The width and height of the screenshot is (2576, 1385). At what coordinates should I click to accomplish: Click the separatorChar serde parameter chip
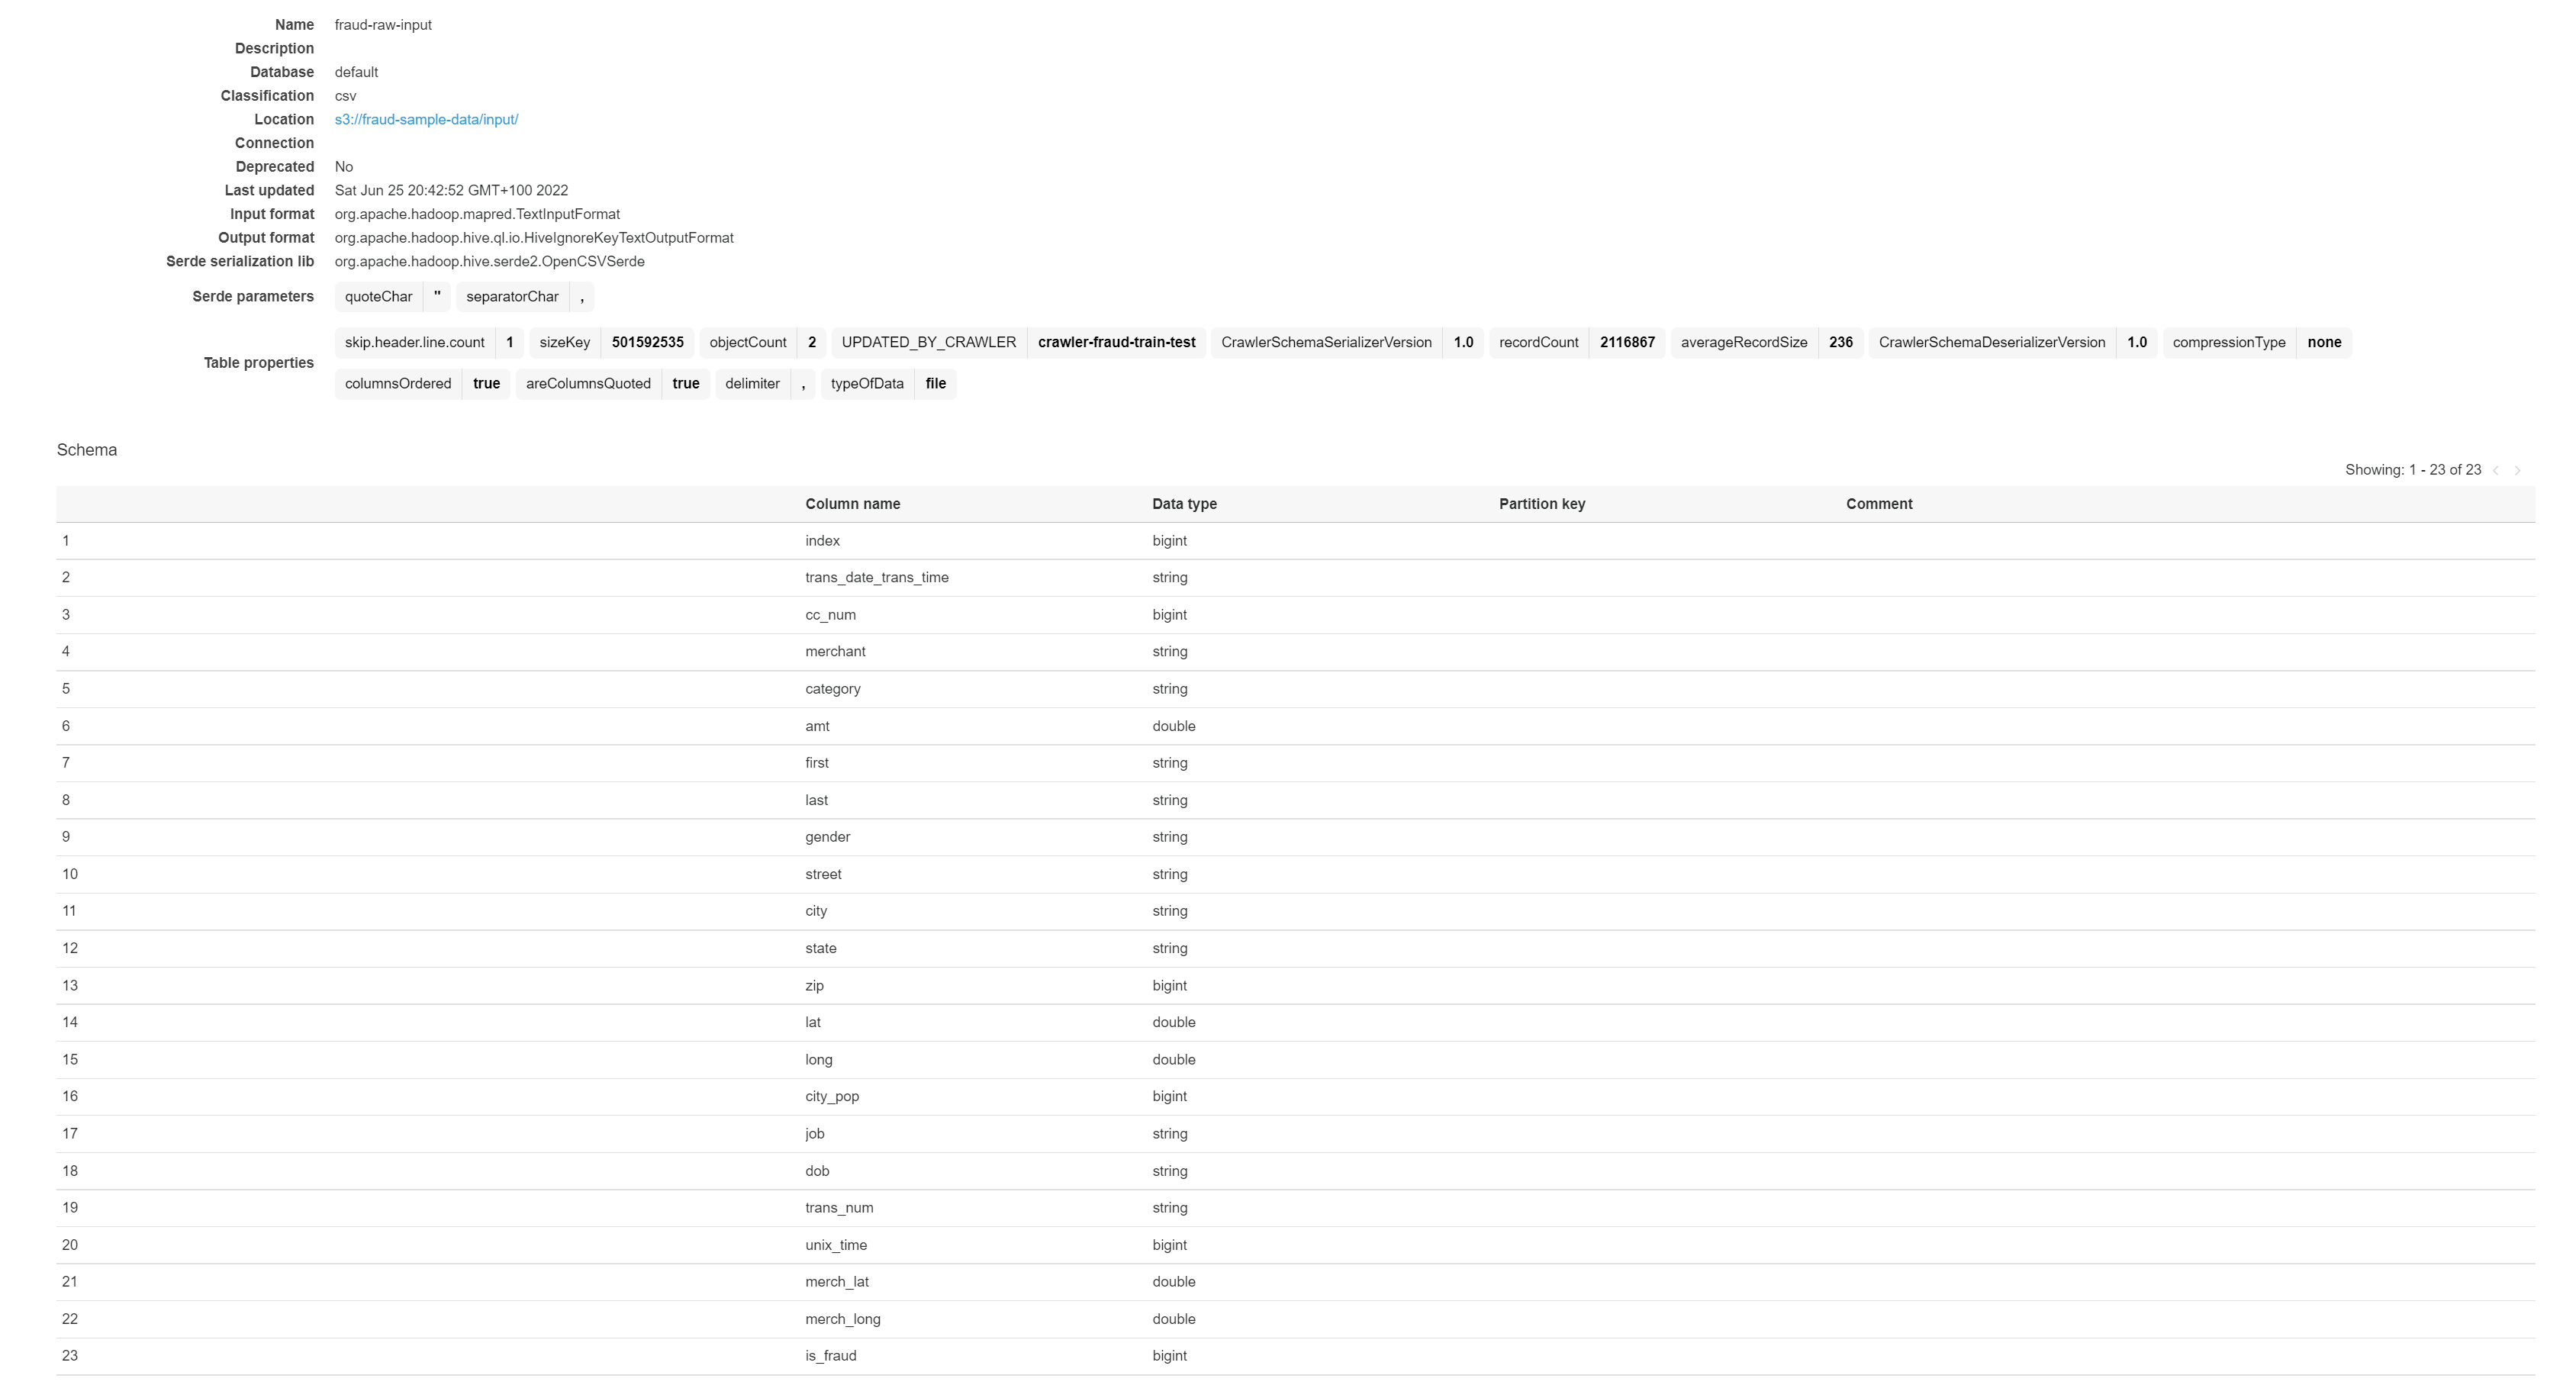512,297
